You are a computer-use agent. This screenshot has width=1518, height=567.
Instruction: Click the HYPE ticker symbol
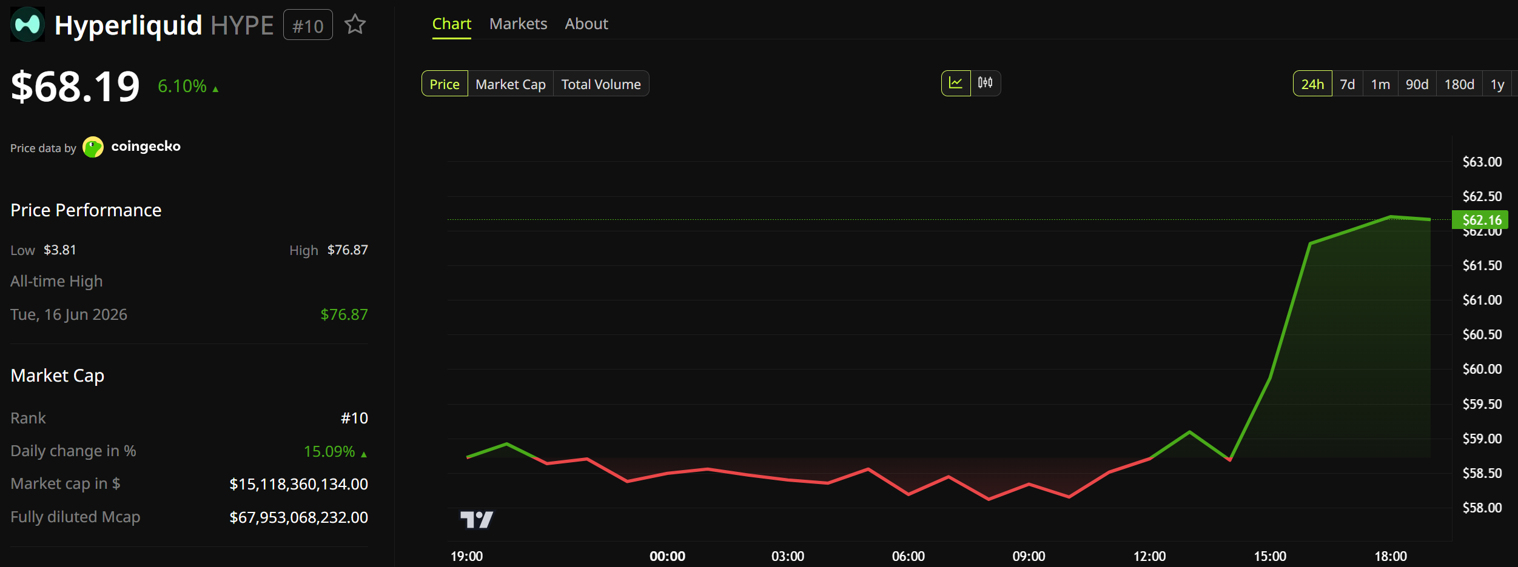pyautogui.click(x=242, y=25)
